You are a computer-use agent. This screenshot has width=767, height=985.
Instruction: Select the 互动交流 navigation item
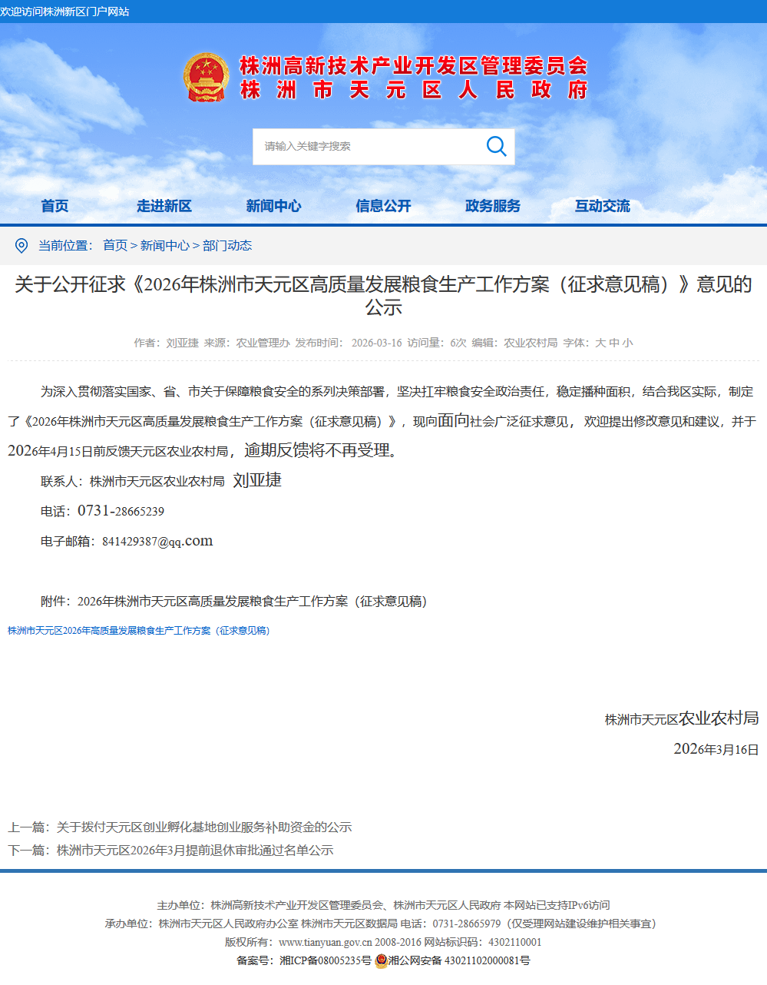[603, 206]
